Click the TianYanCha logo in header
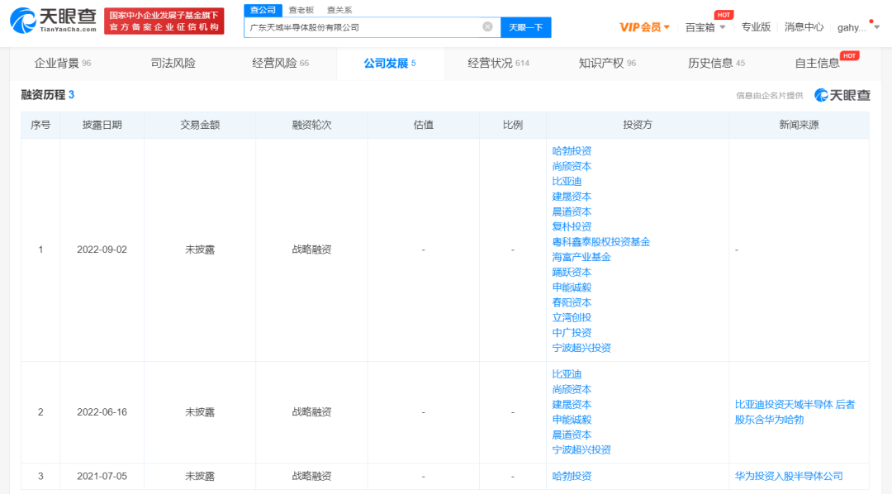892x494 pixels. 52,19
